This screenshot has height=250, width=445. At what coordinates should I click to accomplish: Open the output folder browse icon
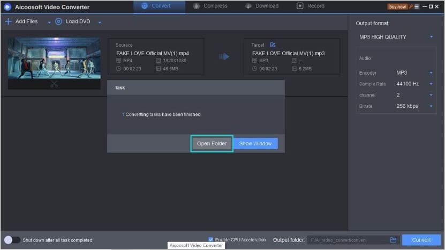(393, 240)
